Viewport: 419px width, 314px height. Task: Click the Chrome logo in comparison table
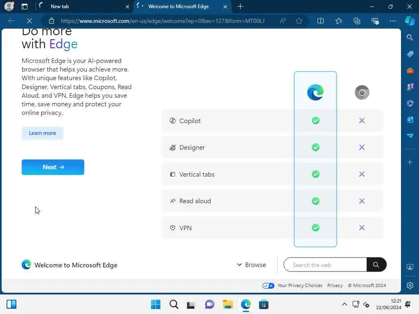362,92
